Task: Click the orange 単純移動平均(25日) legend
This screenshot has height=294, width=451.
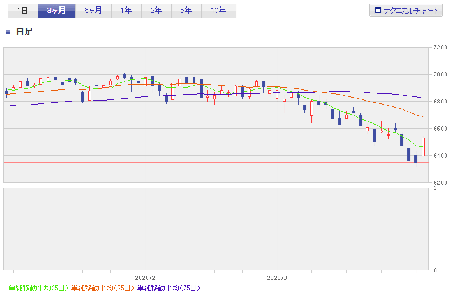Action: tap(102, 288)
